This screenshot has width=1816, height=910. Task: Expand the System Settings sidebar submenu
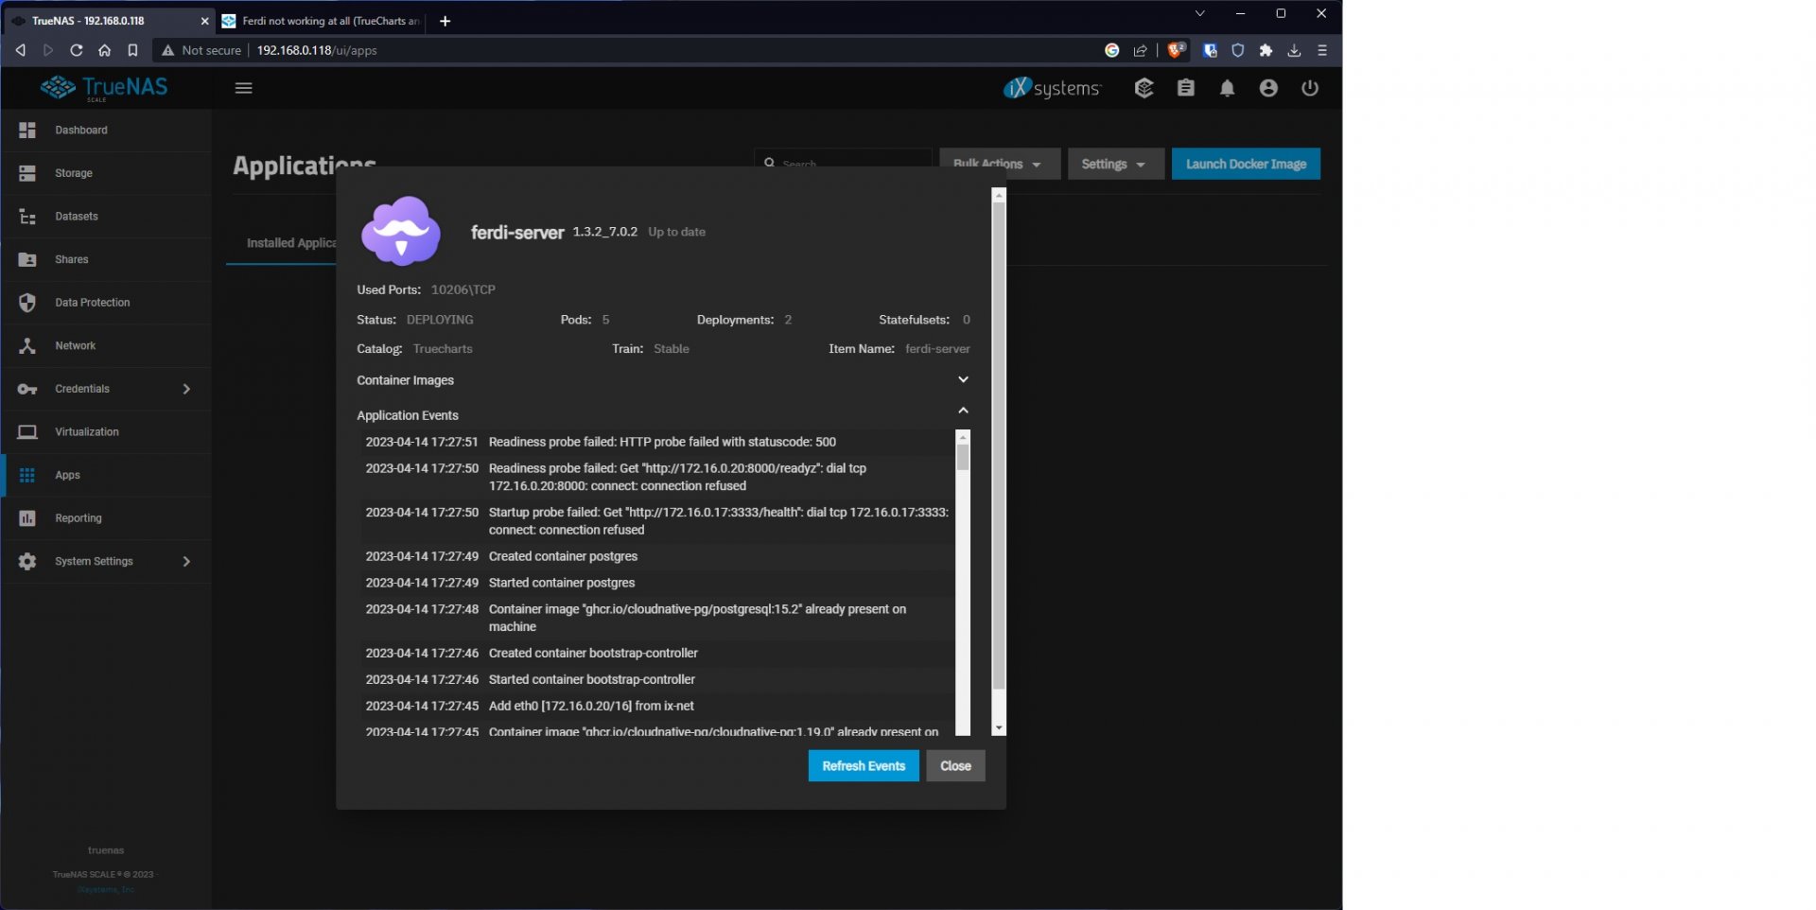click(186, 561)
